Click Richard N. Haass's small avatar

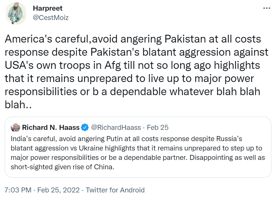click(15, 127)
